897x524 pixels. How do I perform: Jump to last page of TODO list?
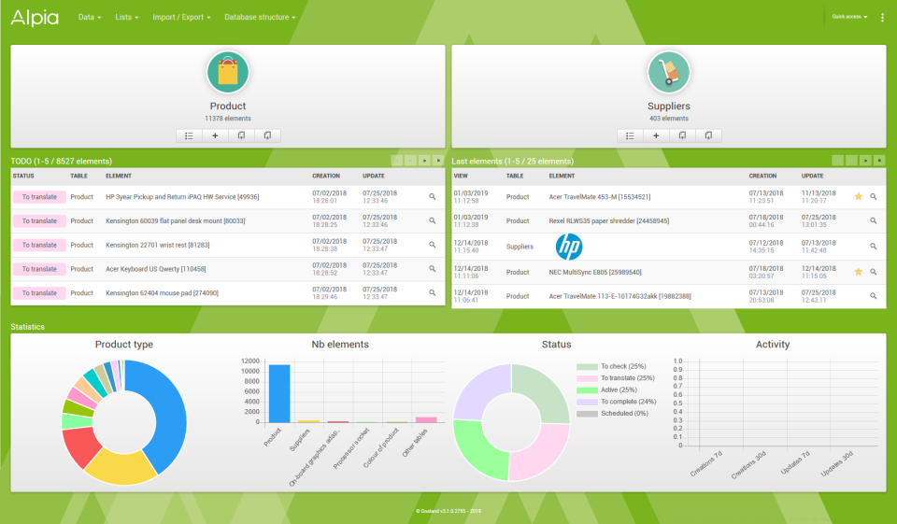pyautogui.click(x=438, y=161)
